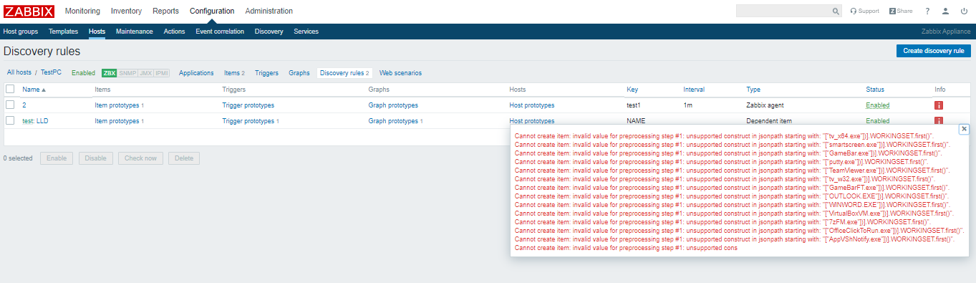
Task: Click the Check now button
Action: tap(141, 158)
